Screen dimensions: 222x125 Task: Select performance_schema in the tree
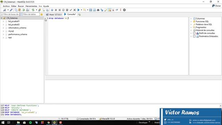[x=18, y=34]
